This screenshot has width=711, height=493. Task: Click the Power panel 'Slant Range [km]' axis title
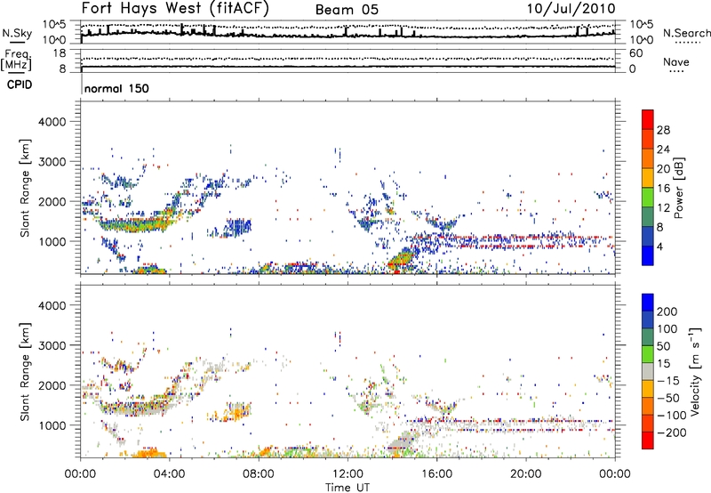25,188
